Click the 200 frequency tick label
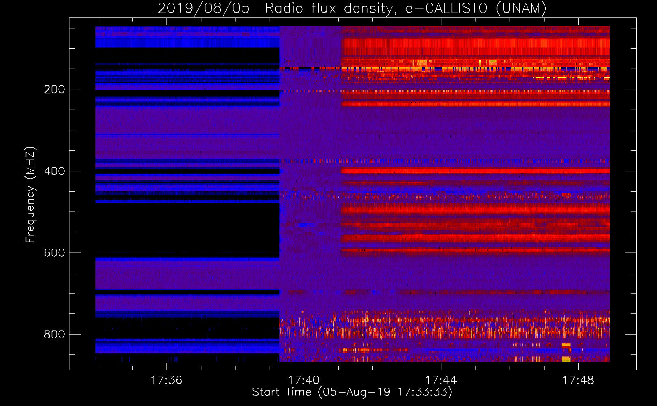The image size is (657, 406). click(x=54, y=89)
